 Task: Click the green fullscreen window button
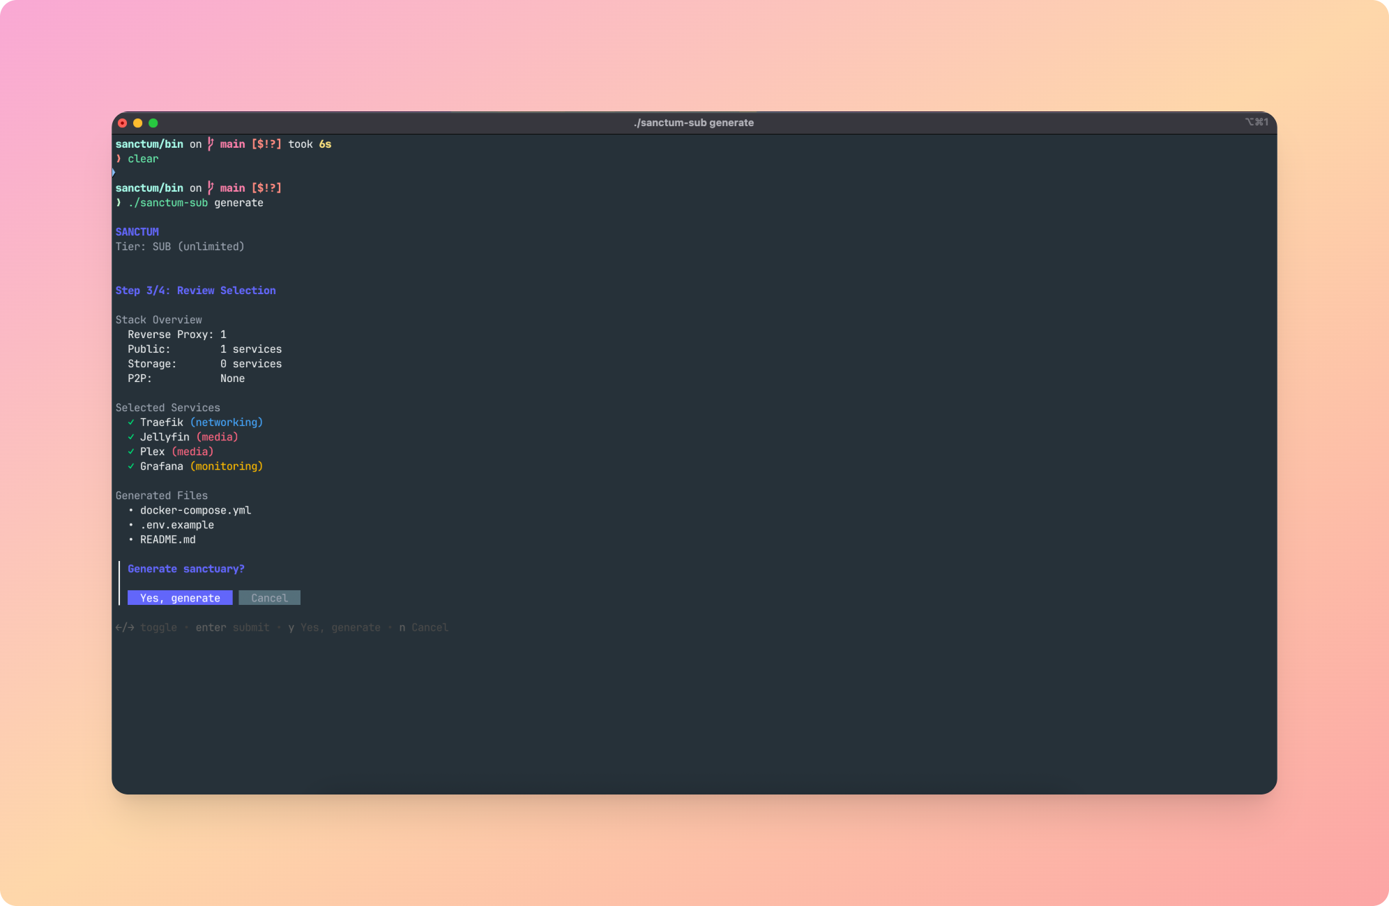pyautogui.click(x=153, y=123)
